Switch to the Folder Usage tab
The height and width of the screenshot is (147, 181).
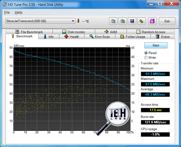pos(133,37)
